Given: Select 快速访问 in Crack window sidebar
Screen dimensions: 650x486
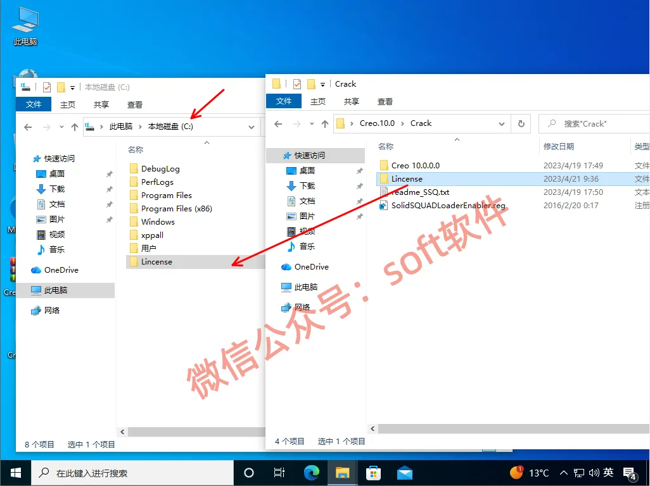Looking at the screenshot, I should pyautogui.click(x=315, y=156).
